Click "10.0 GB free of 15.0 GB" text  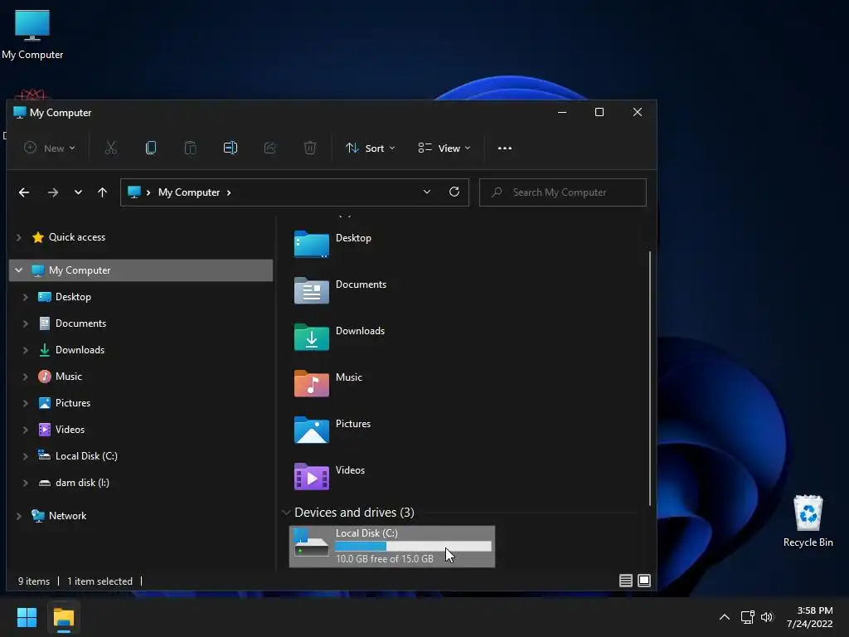click(x=385, y=558)
